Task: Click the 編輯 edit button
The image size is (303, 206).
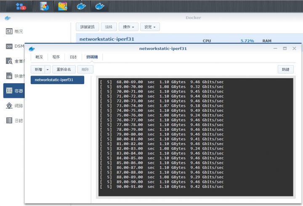Action: click(109, 27)
